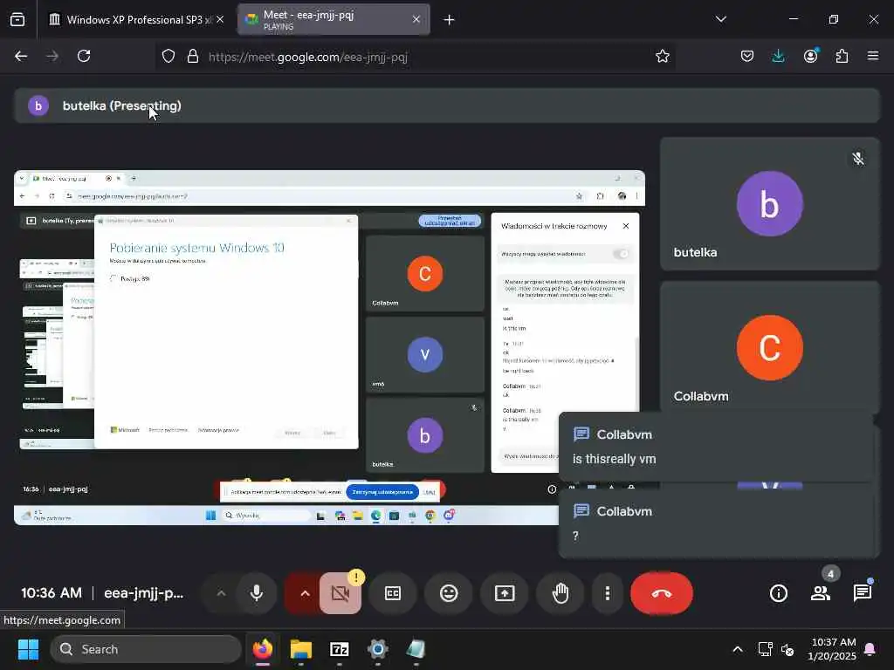Screen dimensions: 894x670
Task: Open Firefox application hamburger menu
Action: [873, 56]
